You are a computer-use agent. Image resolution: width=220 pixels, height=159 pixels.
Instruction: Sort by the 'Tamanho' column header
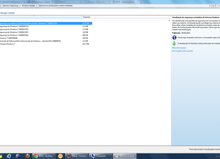pyautogui.click(x=87, y=17)
